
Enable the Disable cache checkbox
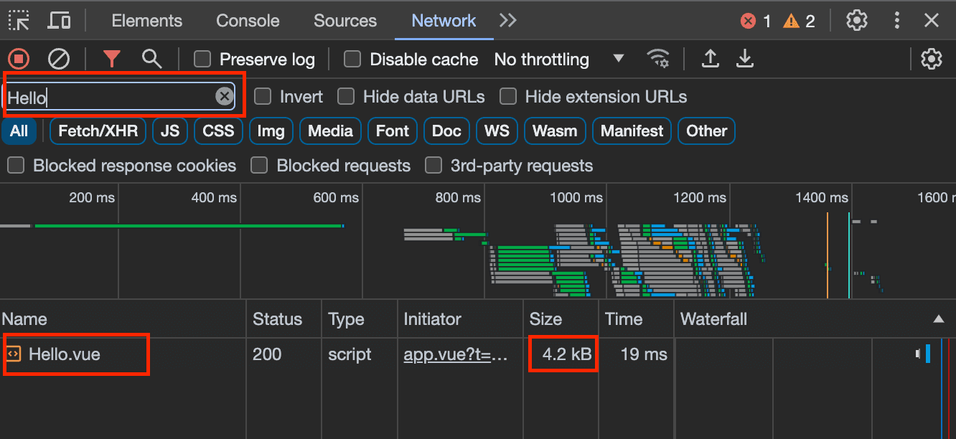[x=352, y=59]
